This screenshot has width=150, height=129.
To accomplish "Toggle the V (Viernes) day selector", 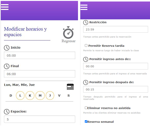I will [59, 95].
